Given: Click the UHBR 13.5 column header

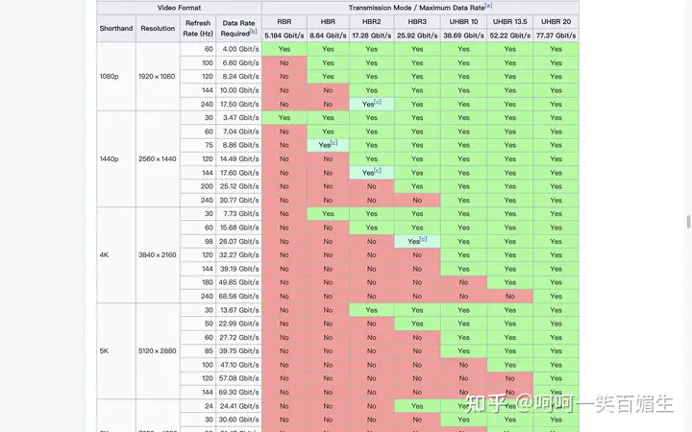Looking at the screenshot, I should pyautogui.click(x=509, y=21).
